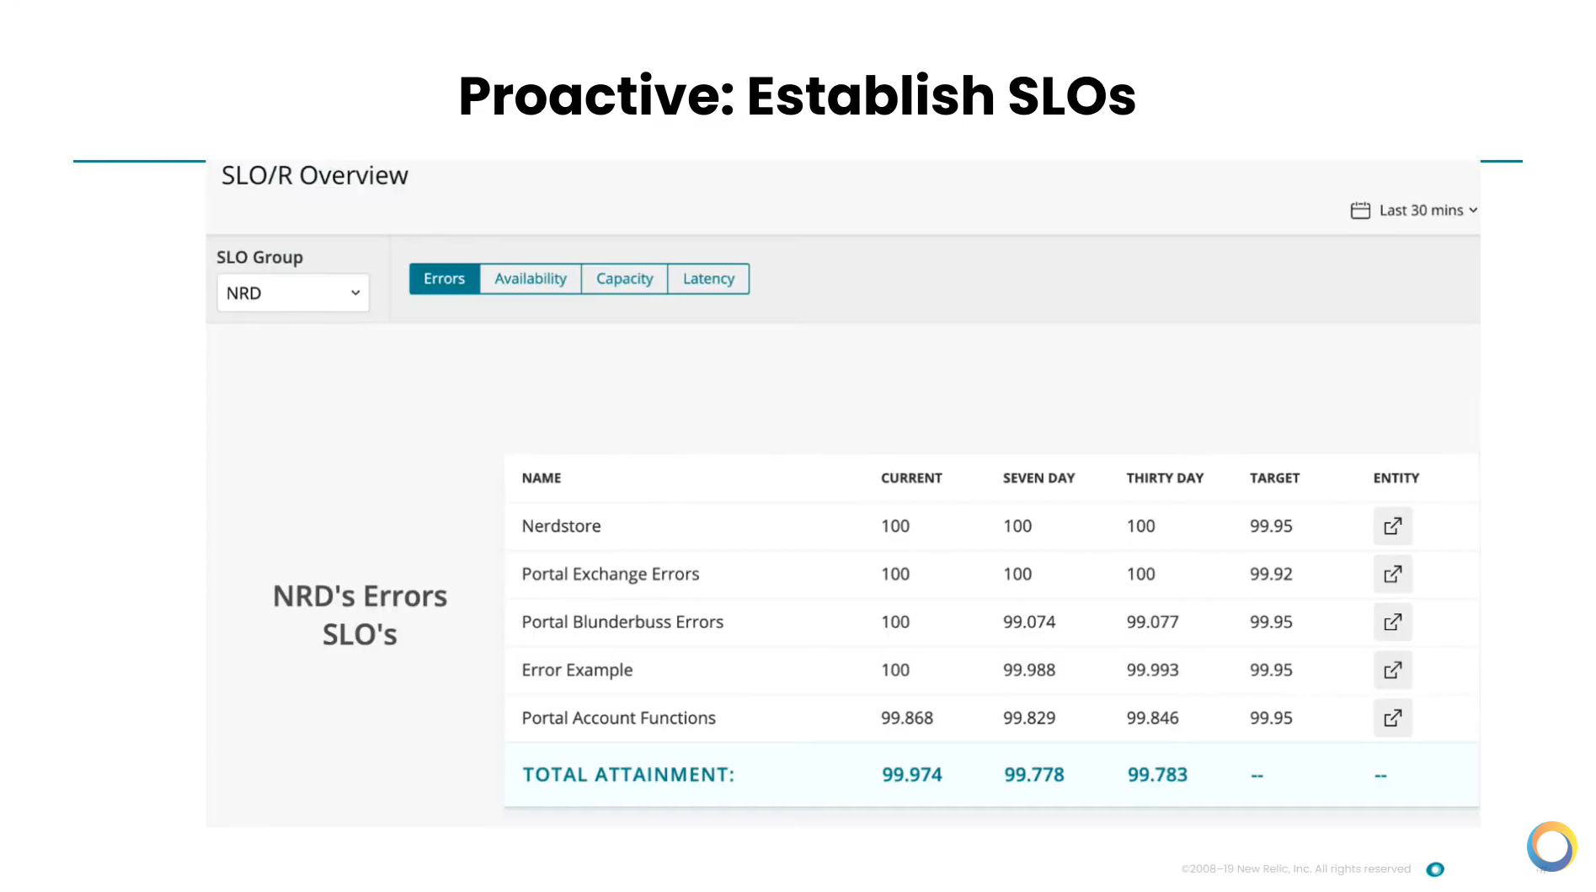
Task: Switch to the Availability tab
Action: point(530,279)
